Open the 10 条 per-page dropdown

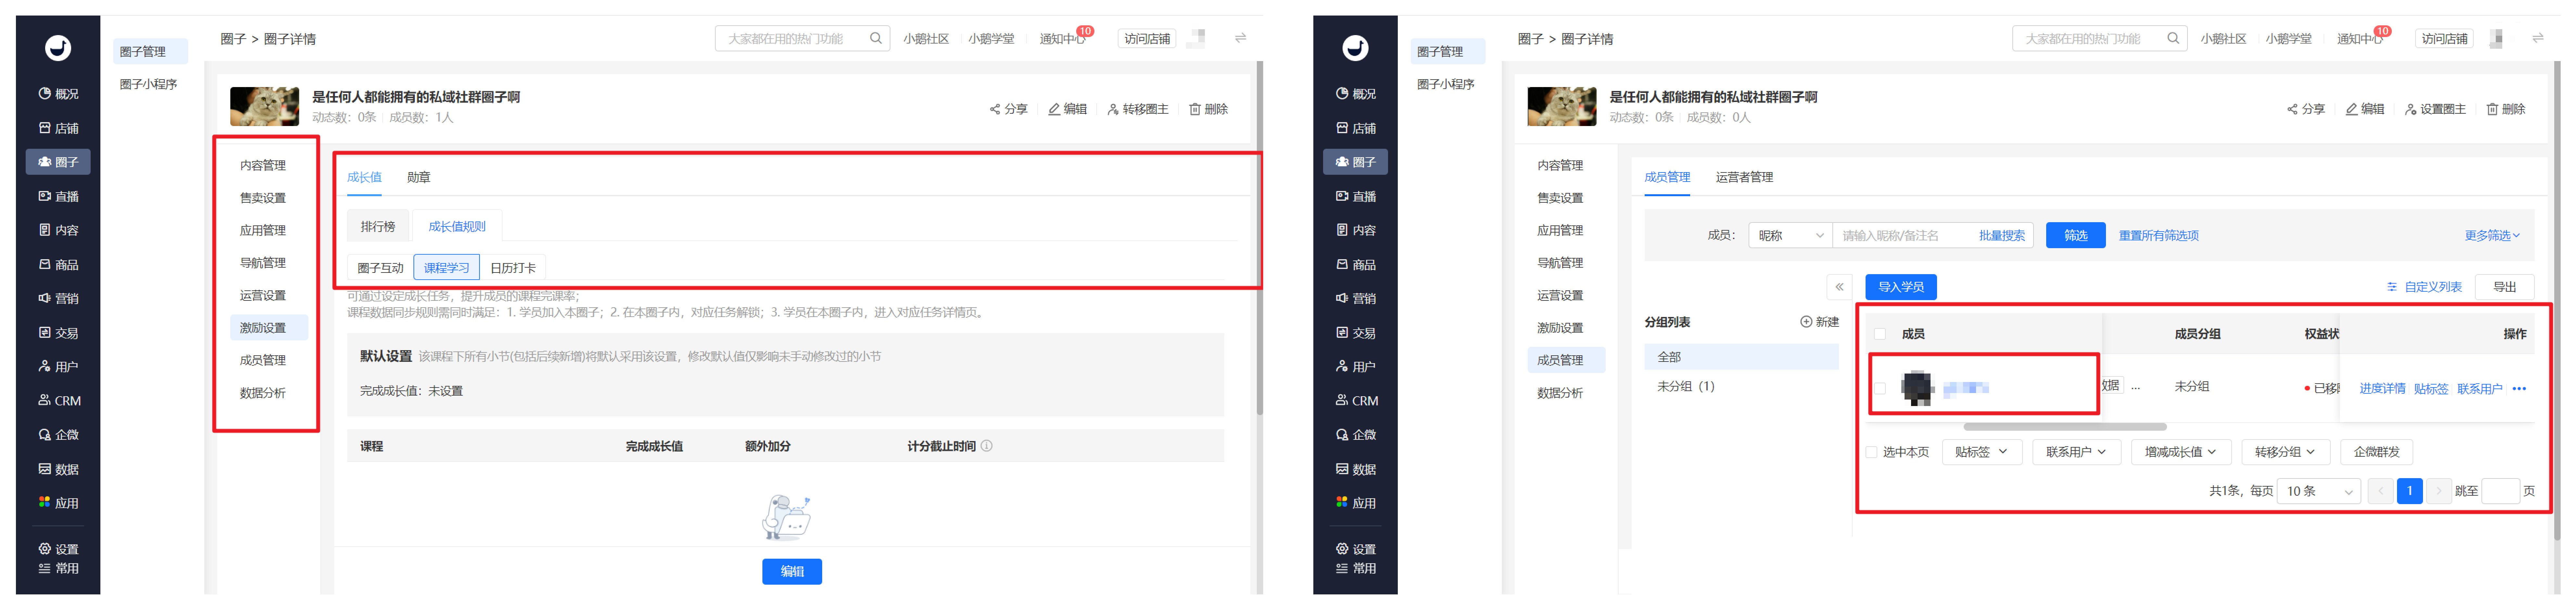2319,491
